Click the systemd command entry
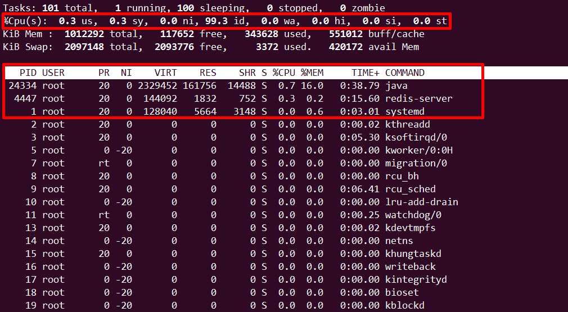The height and width of the screenshot is (312, 568). [x=404, y=111]
